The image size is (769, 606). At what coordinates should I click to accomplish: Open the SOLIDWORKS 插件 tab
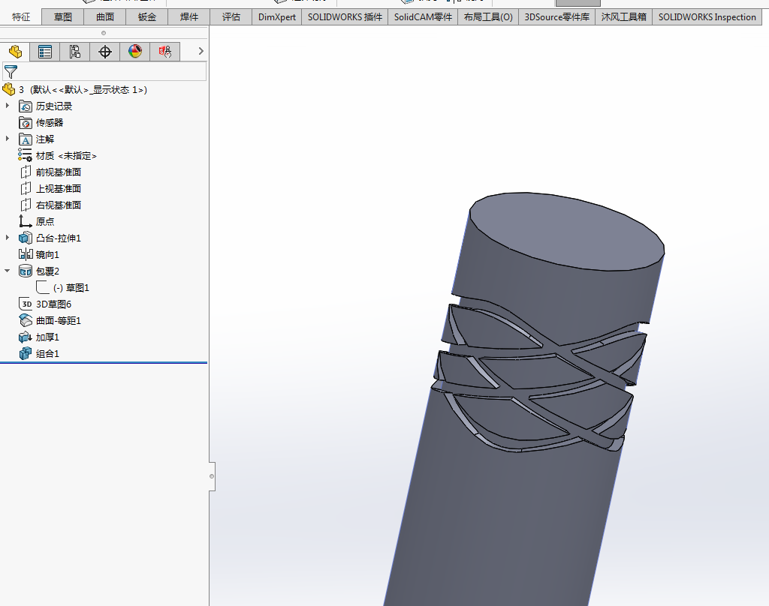click(345, 17)
